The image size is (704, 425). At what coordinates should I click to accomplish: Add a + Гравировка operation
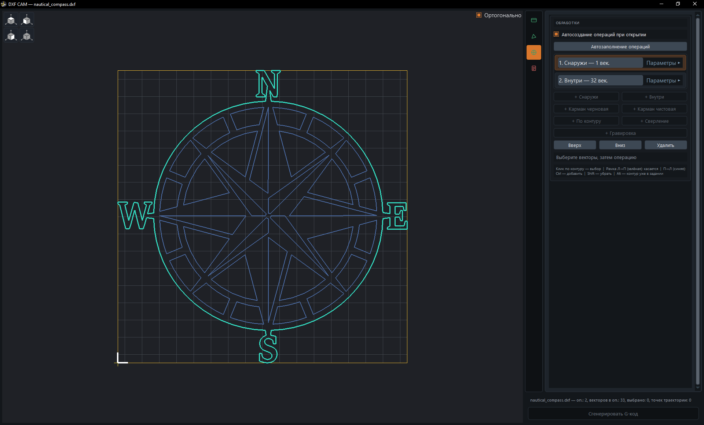(x=620, y=133)
